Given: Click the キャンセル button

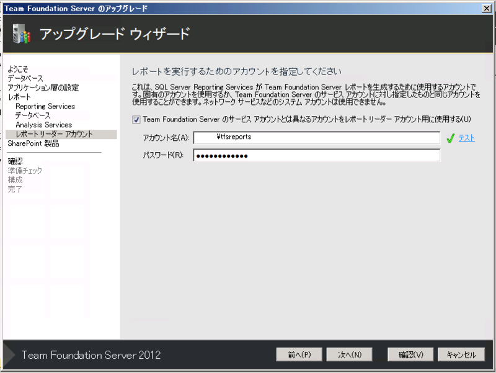Looking at the screenshot, I should [x=461, y=354].
